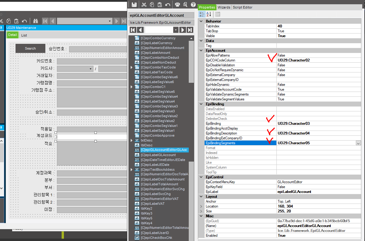Viewport: 365px width, 241px height.
Task: Toggle the [C]epiCheckBoxChk checkbox item
Action: tap(137, 238)
